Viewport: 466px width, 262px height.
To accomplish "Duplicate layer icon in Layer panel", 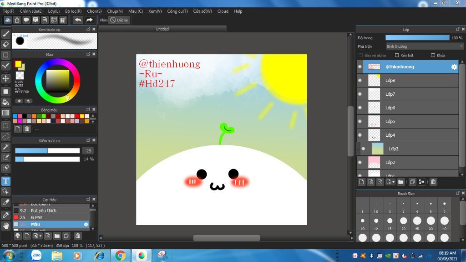I will [412, 182].
